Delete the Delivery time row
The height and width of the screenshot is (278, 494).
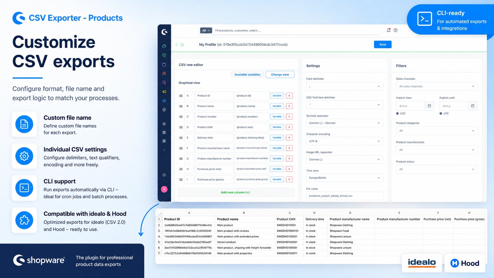click(x=289, y=138)
